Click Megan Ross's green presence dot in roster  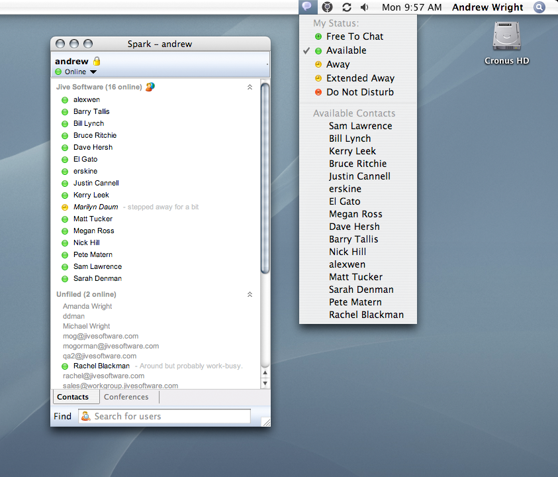[x=65, y=231]
